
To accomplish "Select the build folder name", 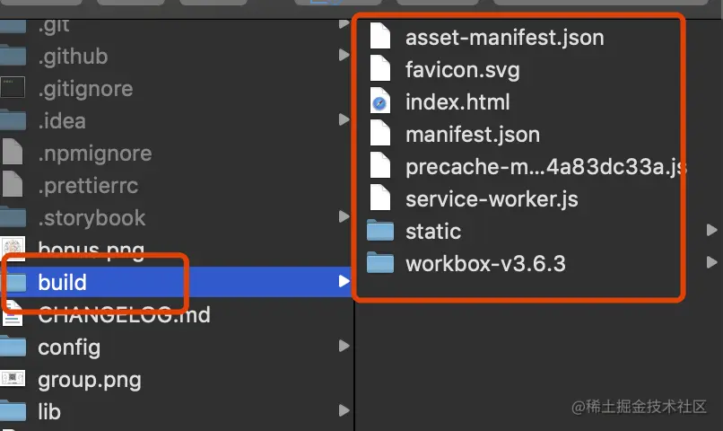I will click(62, 283).
